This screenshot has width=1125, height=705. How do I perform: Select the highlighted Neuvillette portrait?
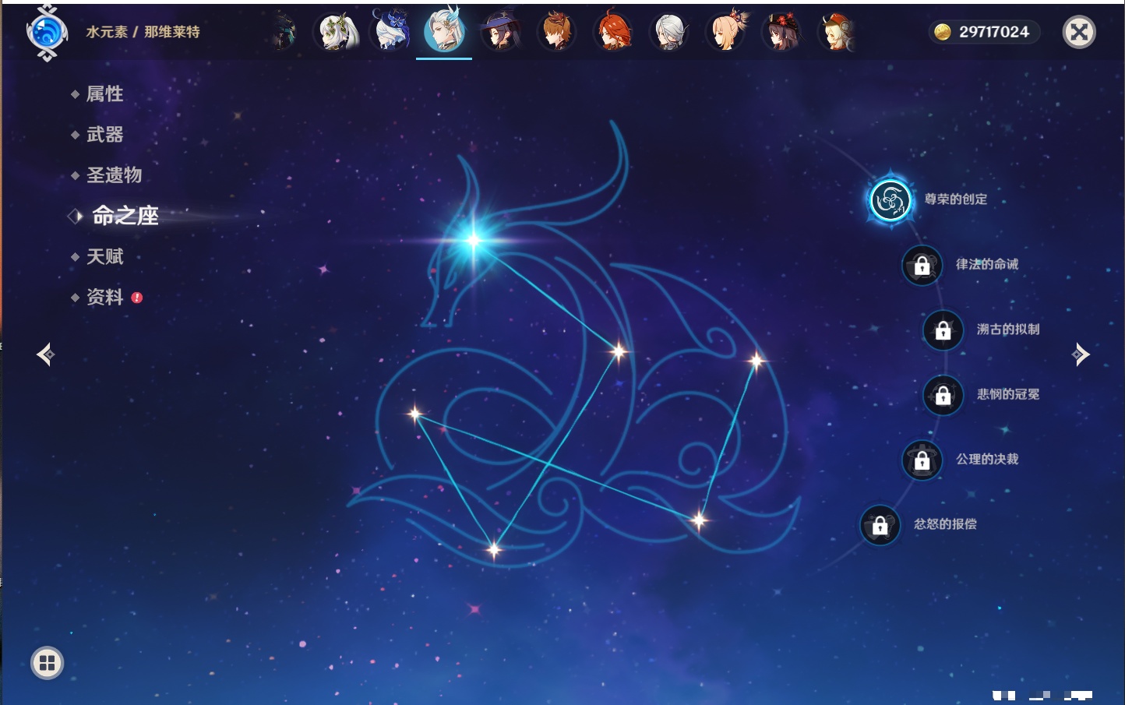tap(444, 31)
